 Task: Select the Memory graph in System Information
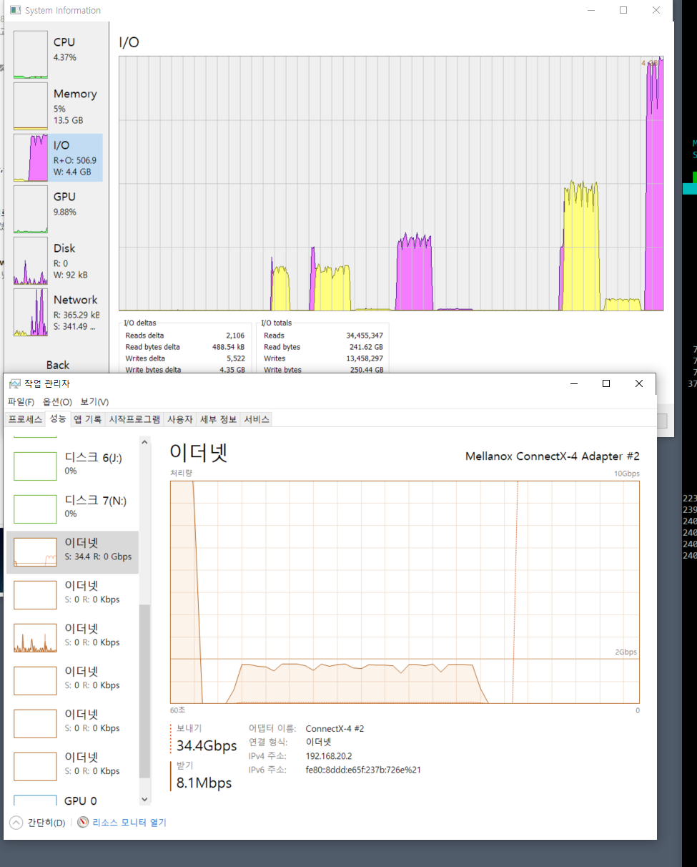click(30, 106)
